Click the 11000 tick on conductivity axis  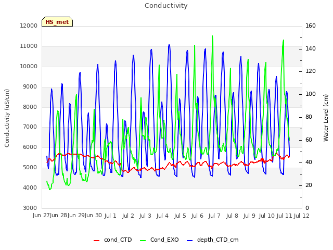[29, 46]
